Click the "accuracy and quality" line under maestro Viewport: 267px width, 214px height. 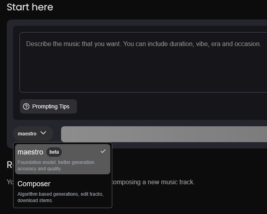coord(39,169)
